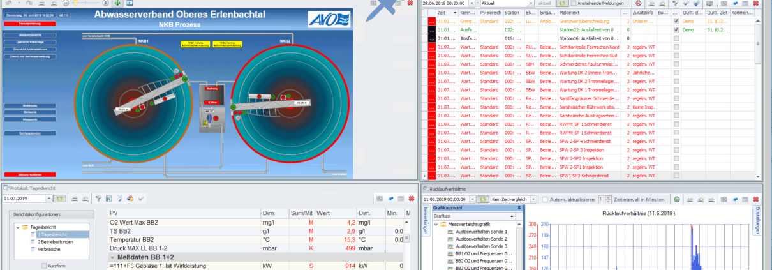The image size is (772, 270).
Task: Click acknowledge-all double checkmark icon
Action: point(696,3)
